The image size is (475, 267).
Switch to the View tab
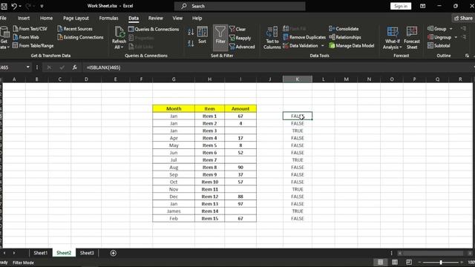tap(177, 18)
